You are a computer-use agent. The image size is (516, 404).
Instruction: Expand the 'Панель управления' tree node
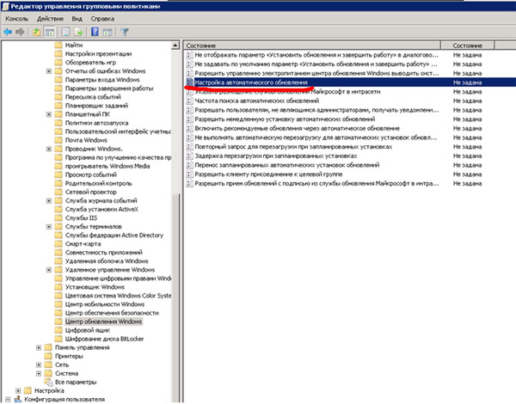point(39,347)
